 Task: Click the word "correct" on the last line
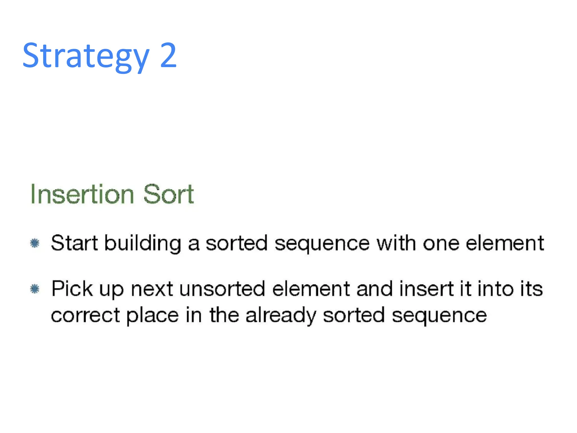click(x=85, y=315)
